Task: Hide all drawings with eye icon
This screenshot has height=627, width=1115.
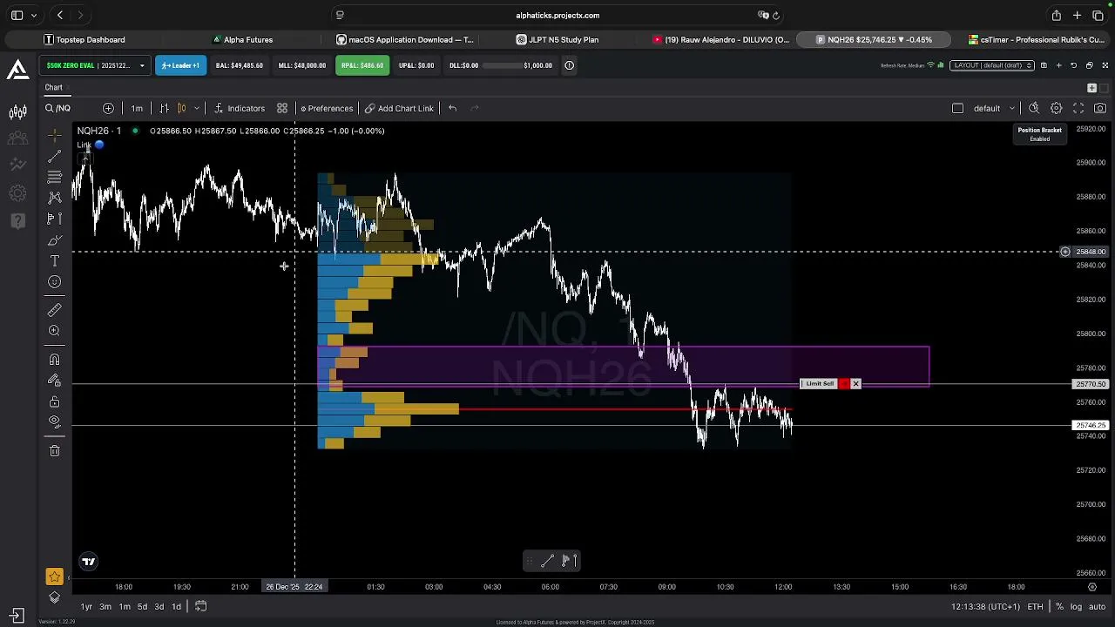Action: (54, 421)
